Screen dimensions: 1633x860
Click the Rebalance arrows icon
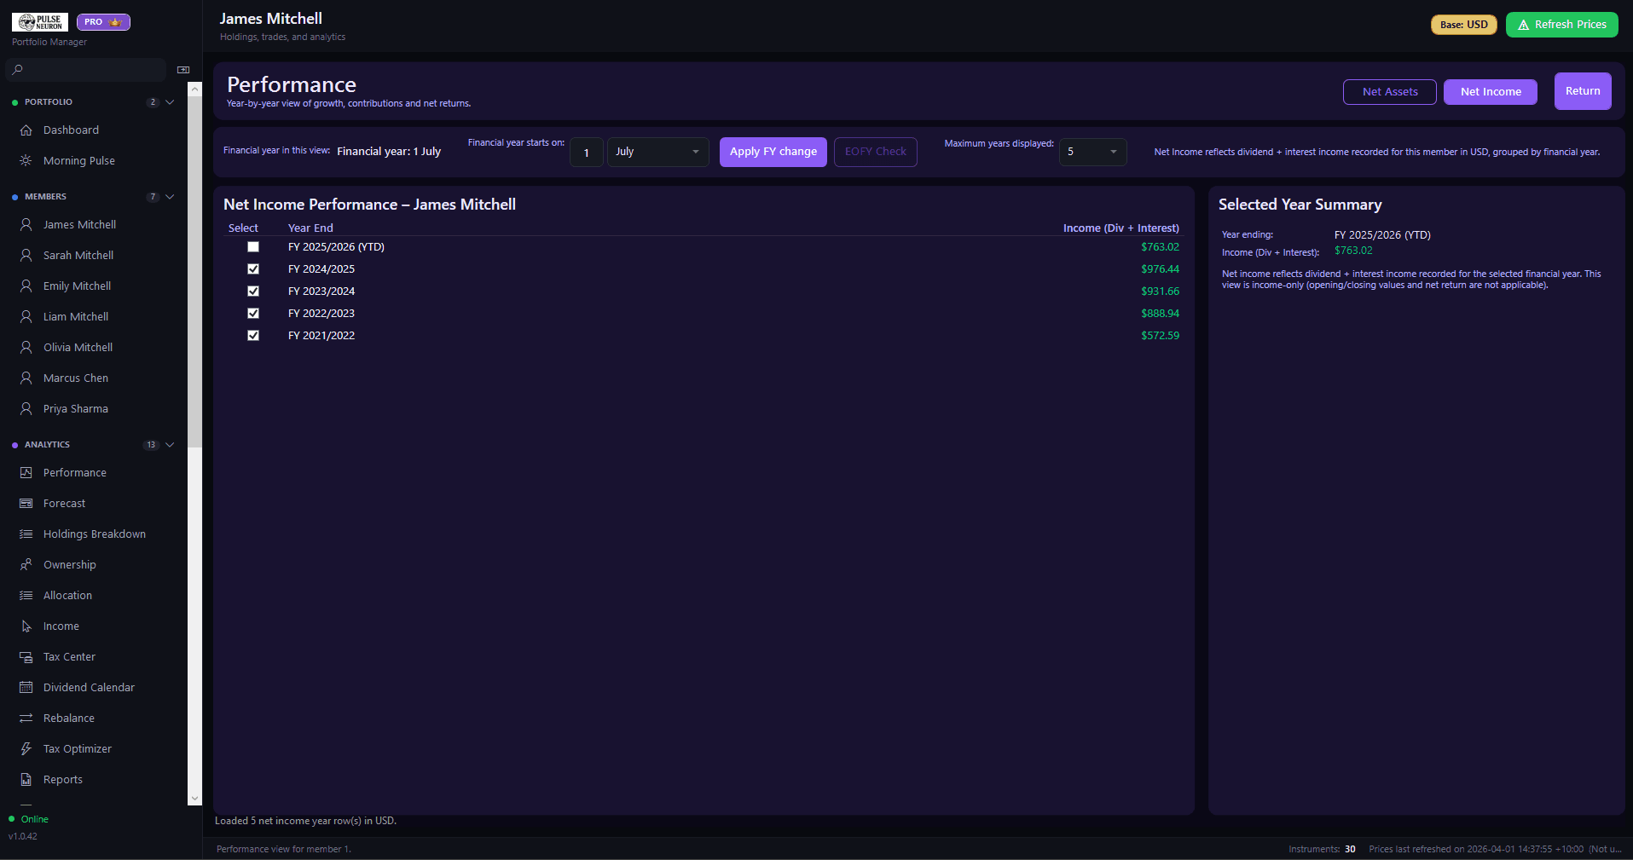point(26,719)
